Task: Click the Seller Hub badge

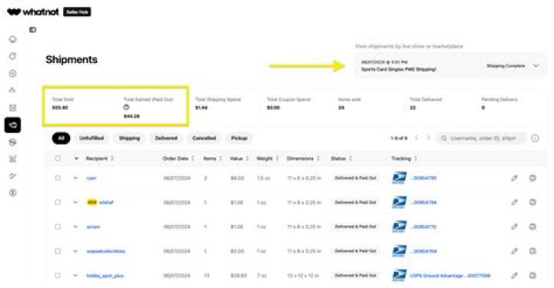Action: [77, 12]
